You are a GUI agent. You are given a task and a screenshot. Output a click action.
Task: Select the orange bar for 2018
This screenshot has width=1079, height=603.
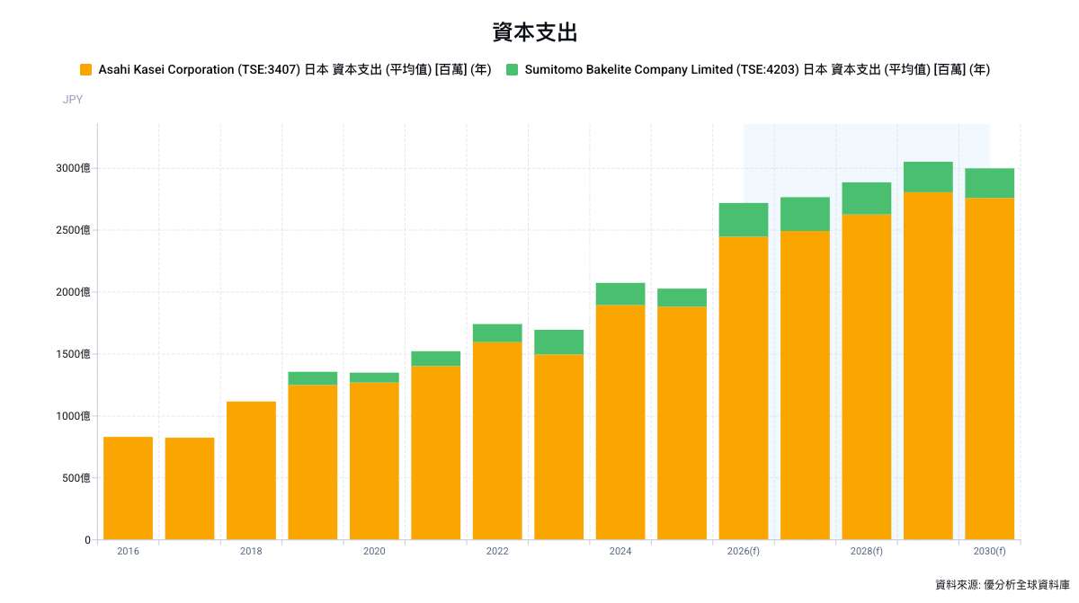(x=251, y=470)
